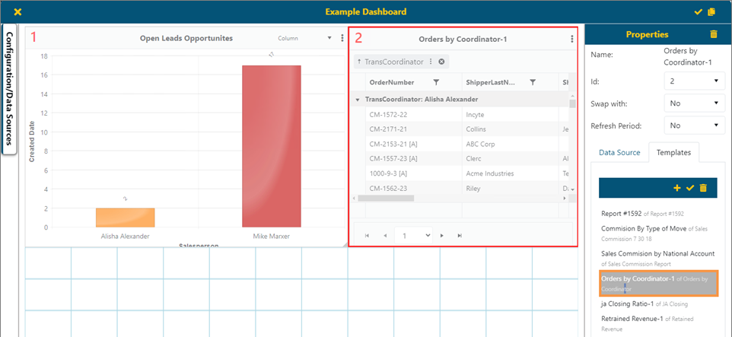Switch to the Data Source tab
The height and width of the screenshot is (337, 732).
(619, 153)
